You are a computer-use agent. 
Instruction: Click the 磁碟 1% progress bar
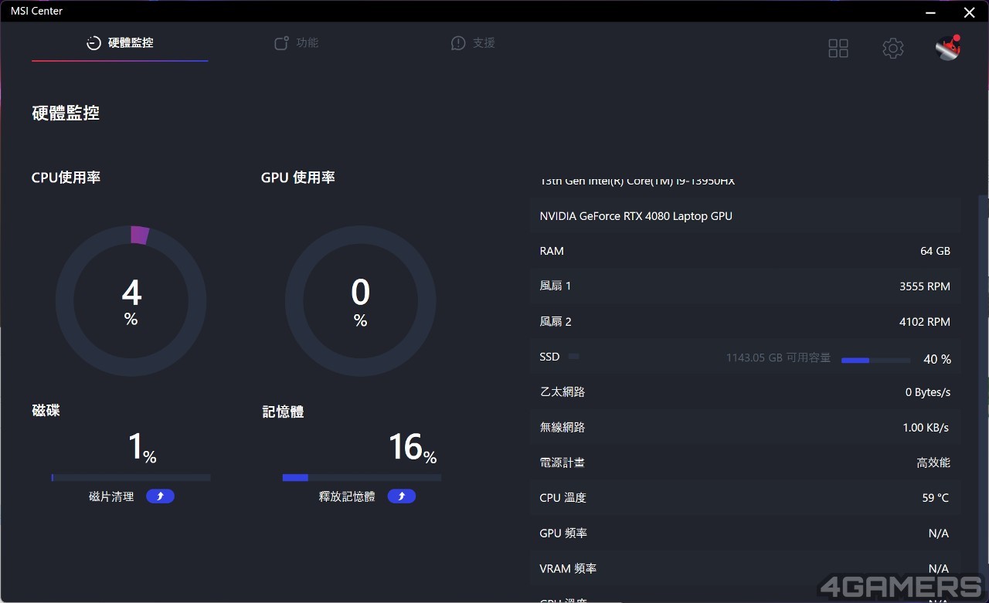(x=131, y=478)
